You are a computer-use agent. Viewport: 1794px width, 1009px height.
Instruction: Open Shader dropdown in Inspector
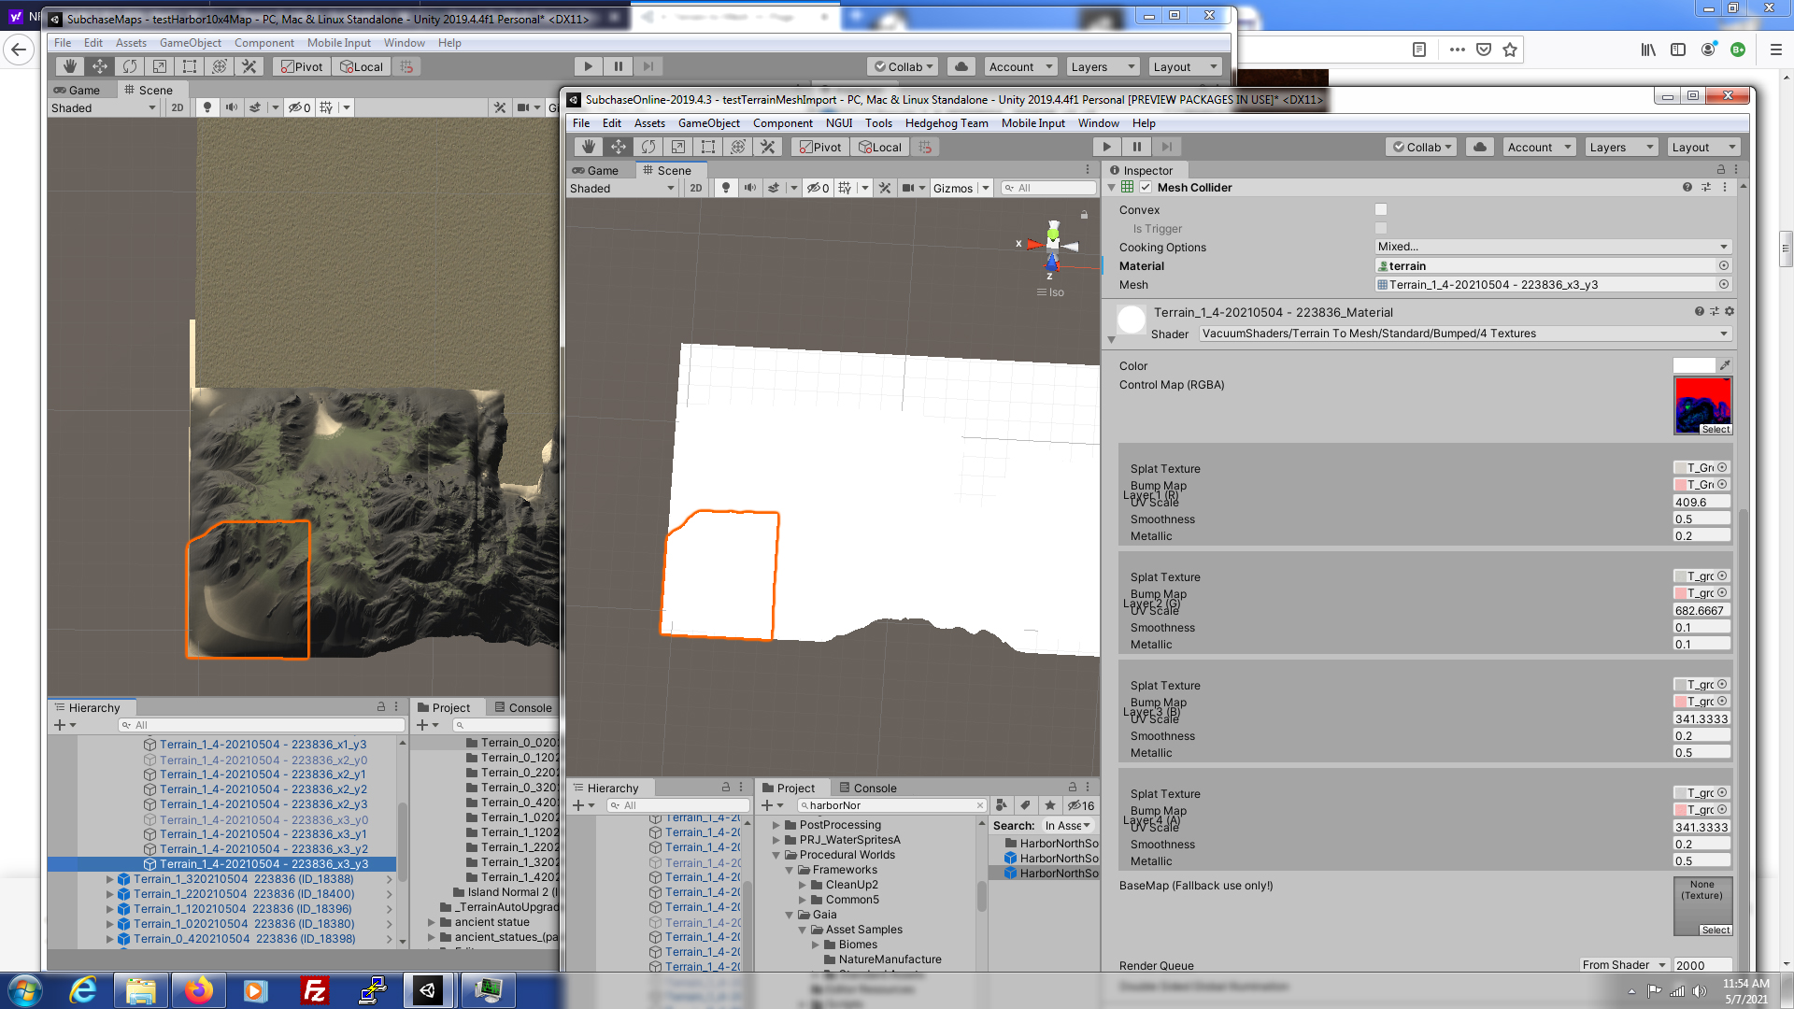click(1464, 334)
